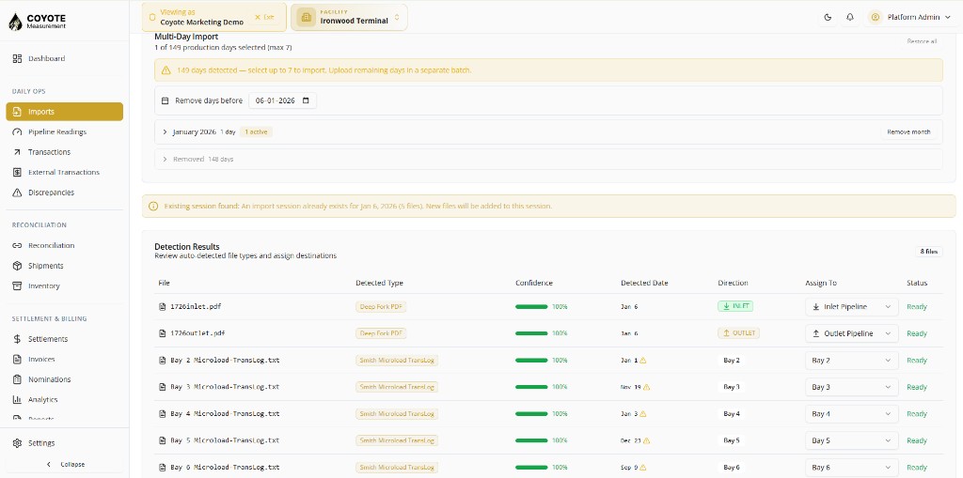
Task: Click the Settlements dollar icon
Action: tap(17, 339)
